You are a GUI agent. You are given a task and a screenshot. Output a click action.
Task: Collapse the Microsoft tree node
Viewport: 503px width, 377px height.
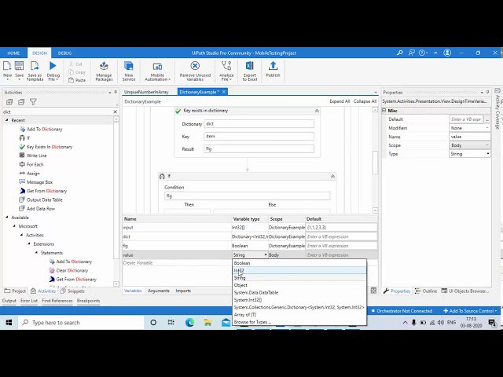14,226
